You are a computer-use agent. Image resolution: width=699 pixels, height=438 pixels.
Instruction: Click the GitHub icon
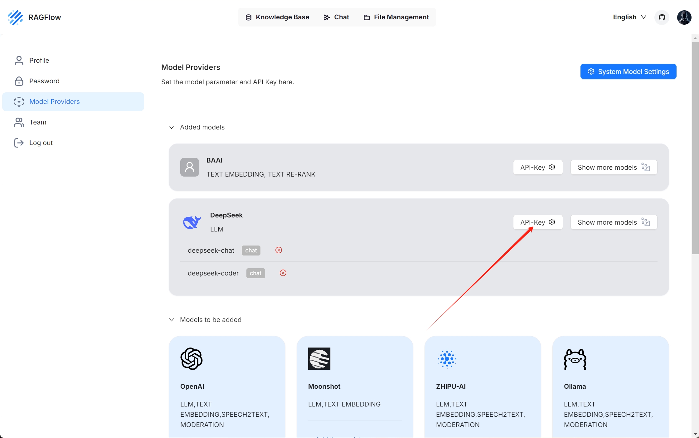pyautogui.click(x=662, y=17)
